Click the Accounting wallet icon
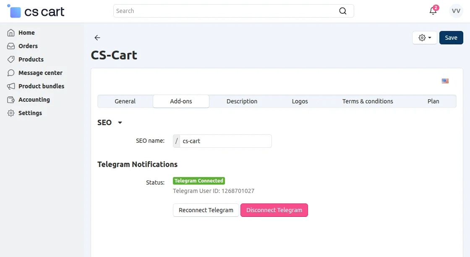 point(11,100)
